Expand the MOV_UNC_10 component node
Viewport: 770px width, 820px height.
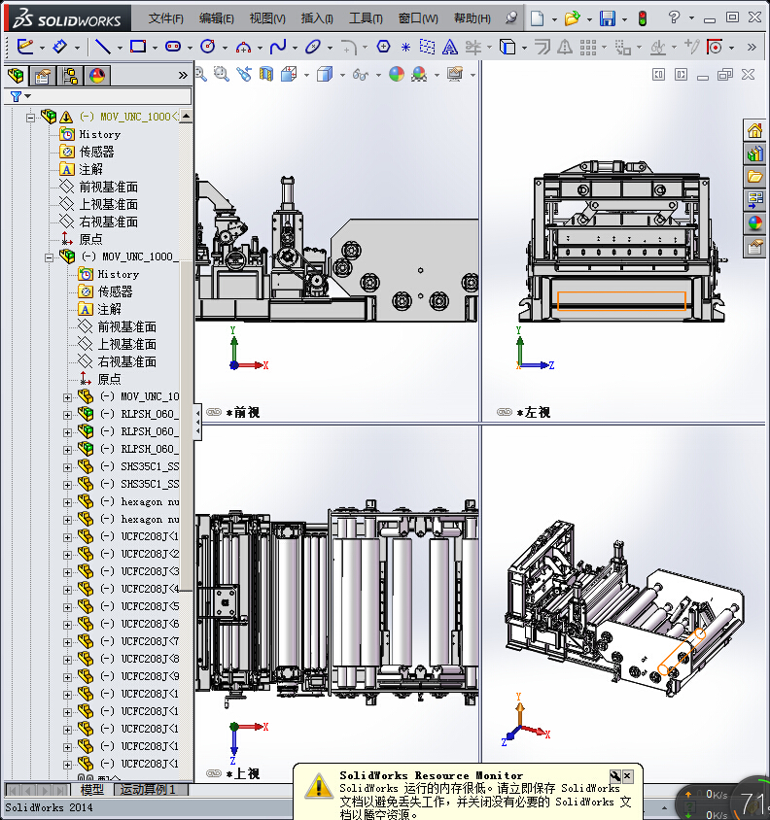tap(67, 397)
